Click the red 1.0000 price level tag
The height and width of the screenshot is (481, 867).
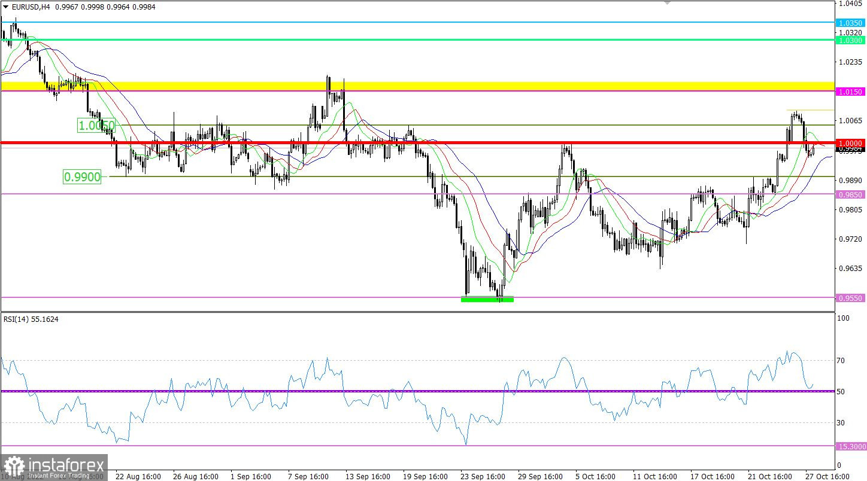point(851,143)
